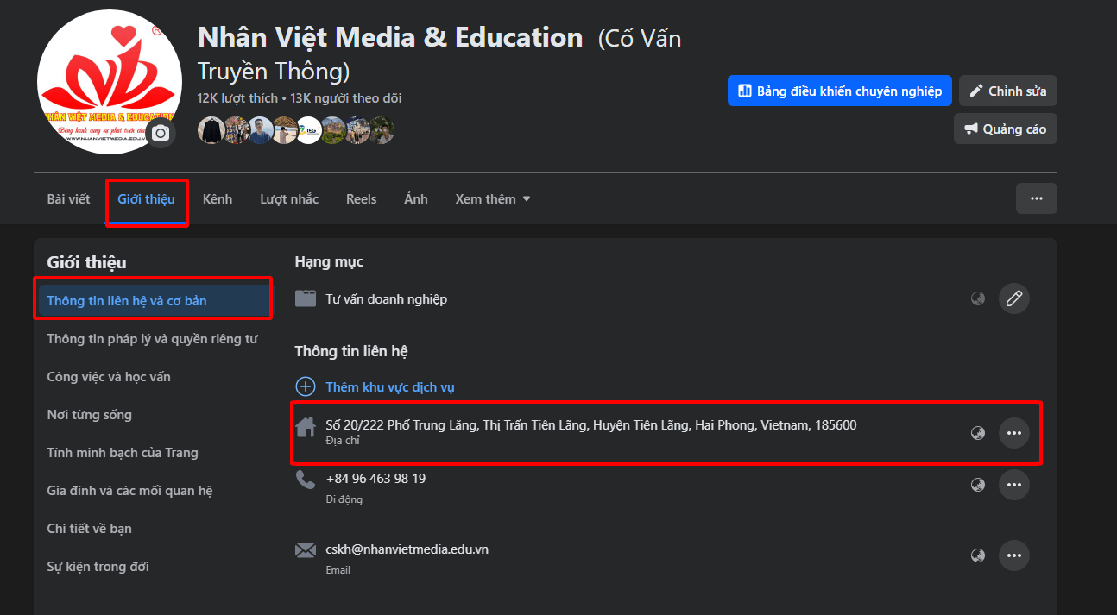Click the Nhân Việt page profile picture
Screen dimensions: 1117x615
[x=109, y=82]
